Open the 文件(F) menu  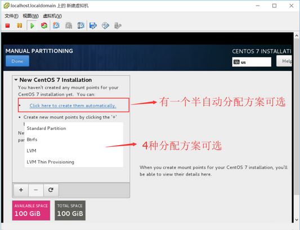coord(11,16)
